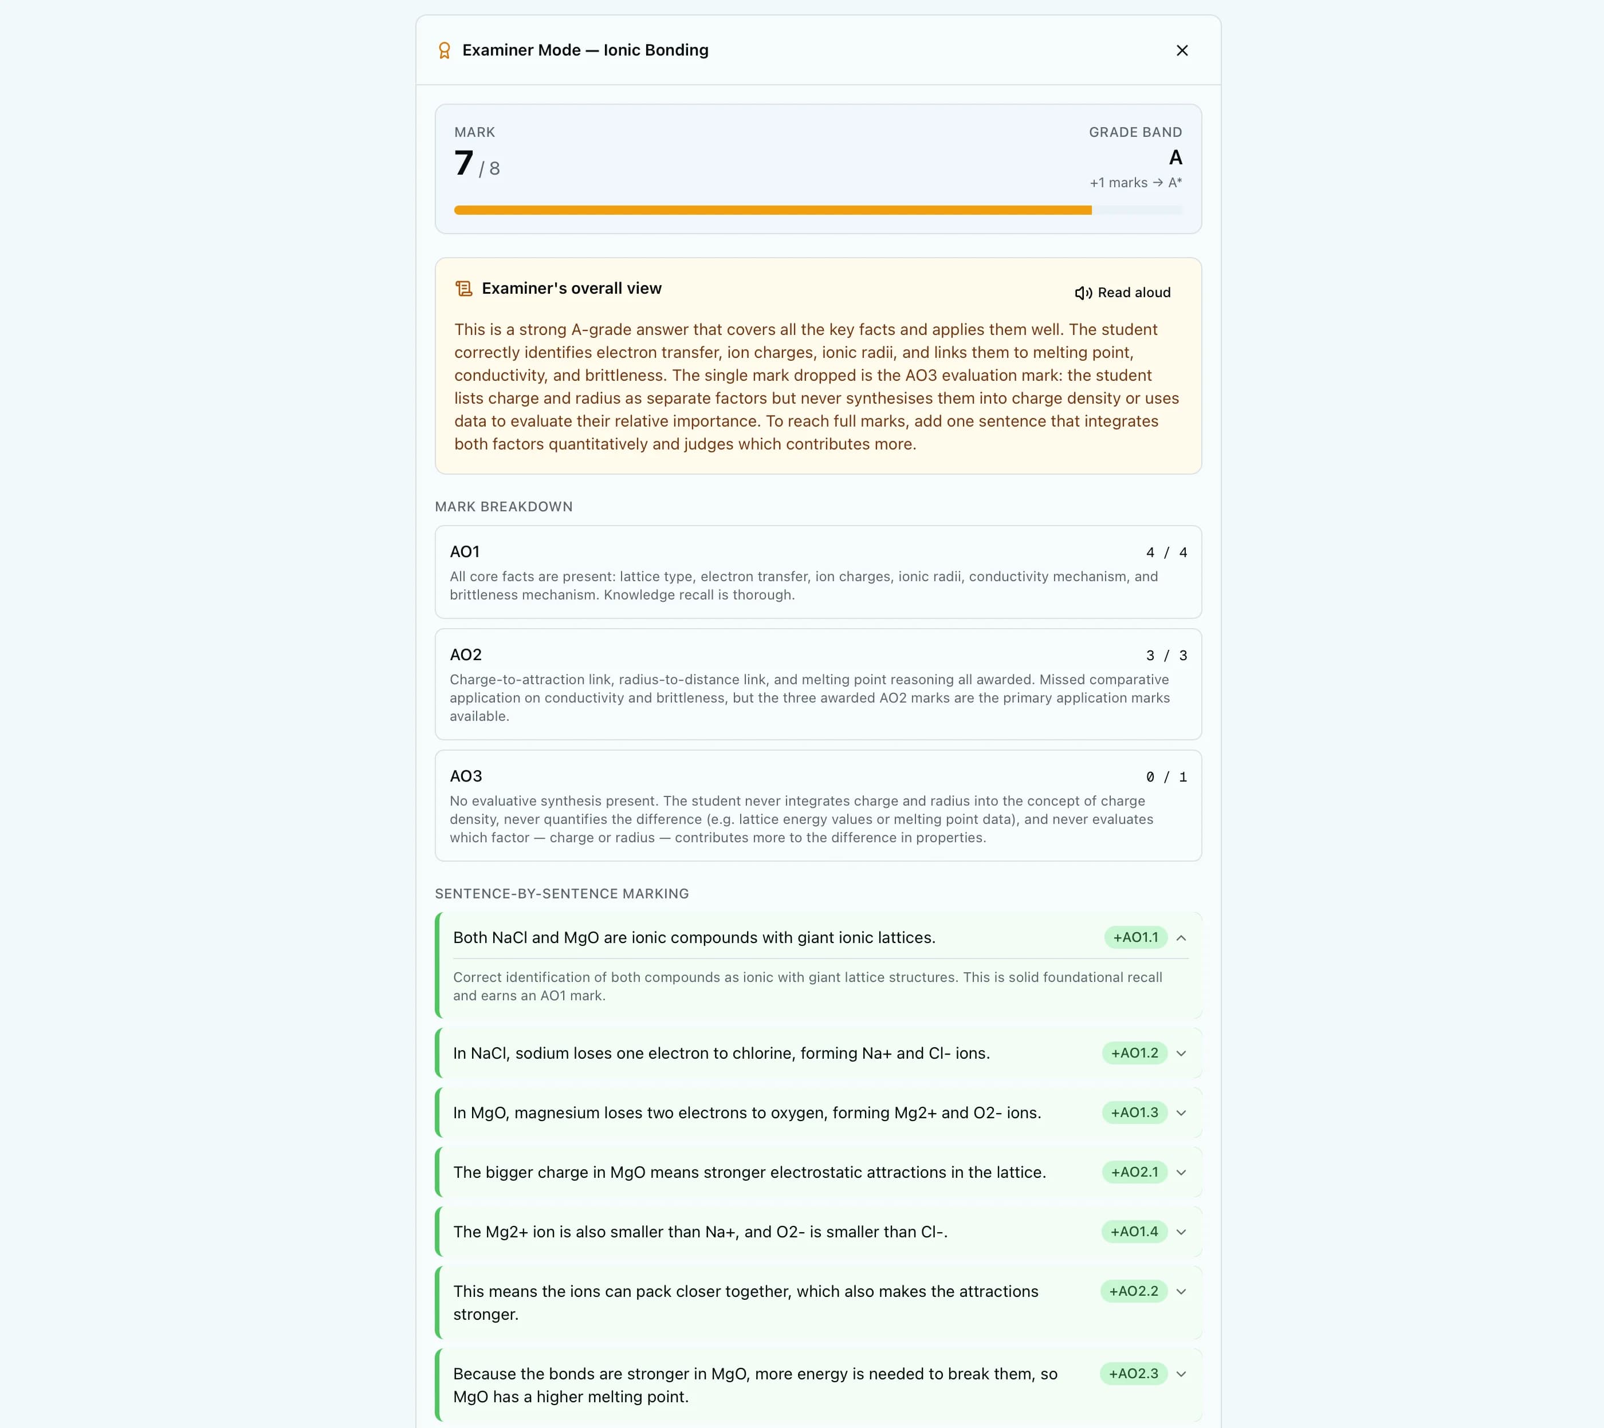This screenshot has width=1604, height=1428.
Task: Click the +AO1.1 mark badge
Action: coord(1135,938)
